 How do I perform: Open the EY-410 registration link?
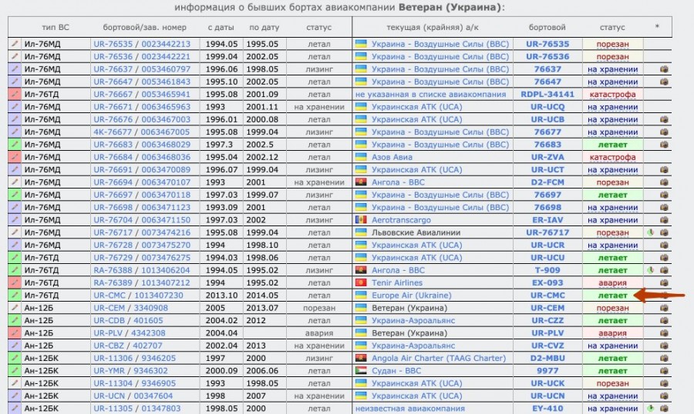pyautogui.click(x=547, y=409)
